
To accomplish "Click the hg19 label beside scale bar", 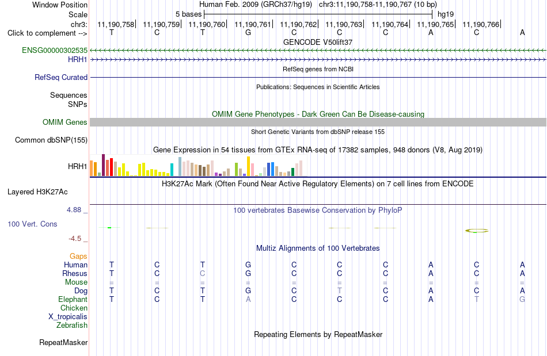I will [x=446, y=14].
